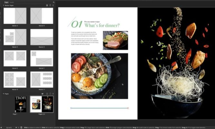Click the duplicate master page icon
Viewport: 215px width, 129px height.
[50, 5]
